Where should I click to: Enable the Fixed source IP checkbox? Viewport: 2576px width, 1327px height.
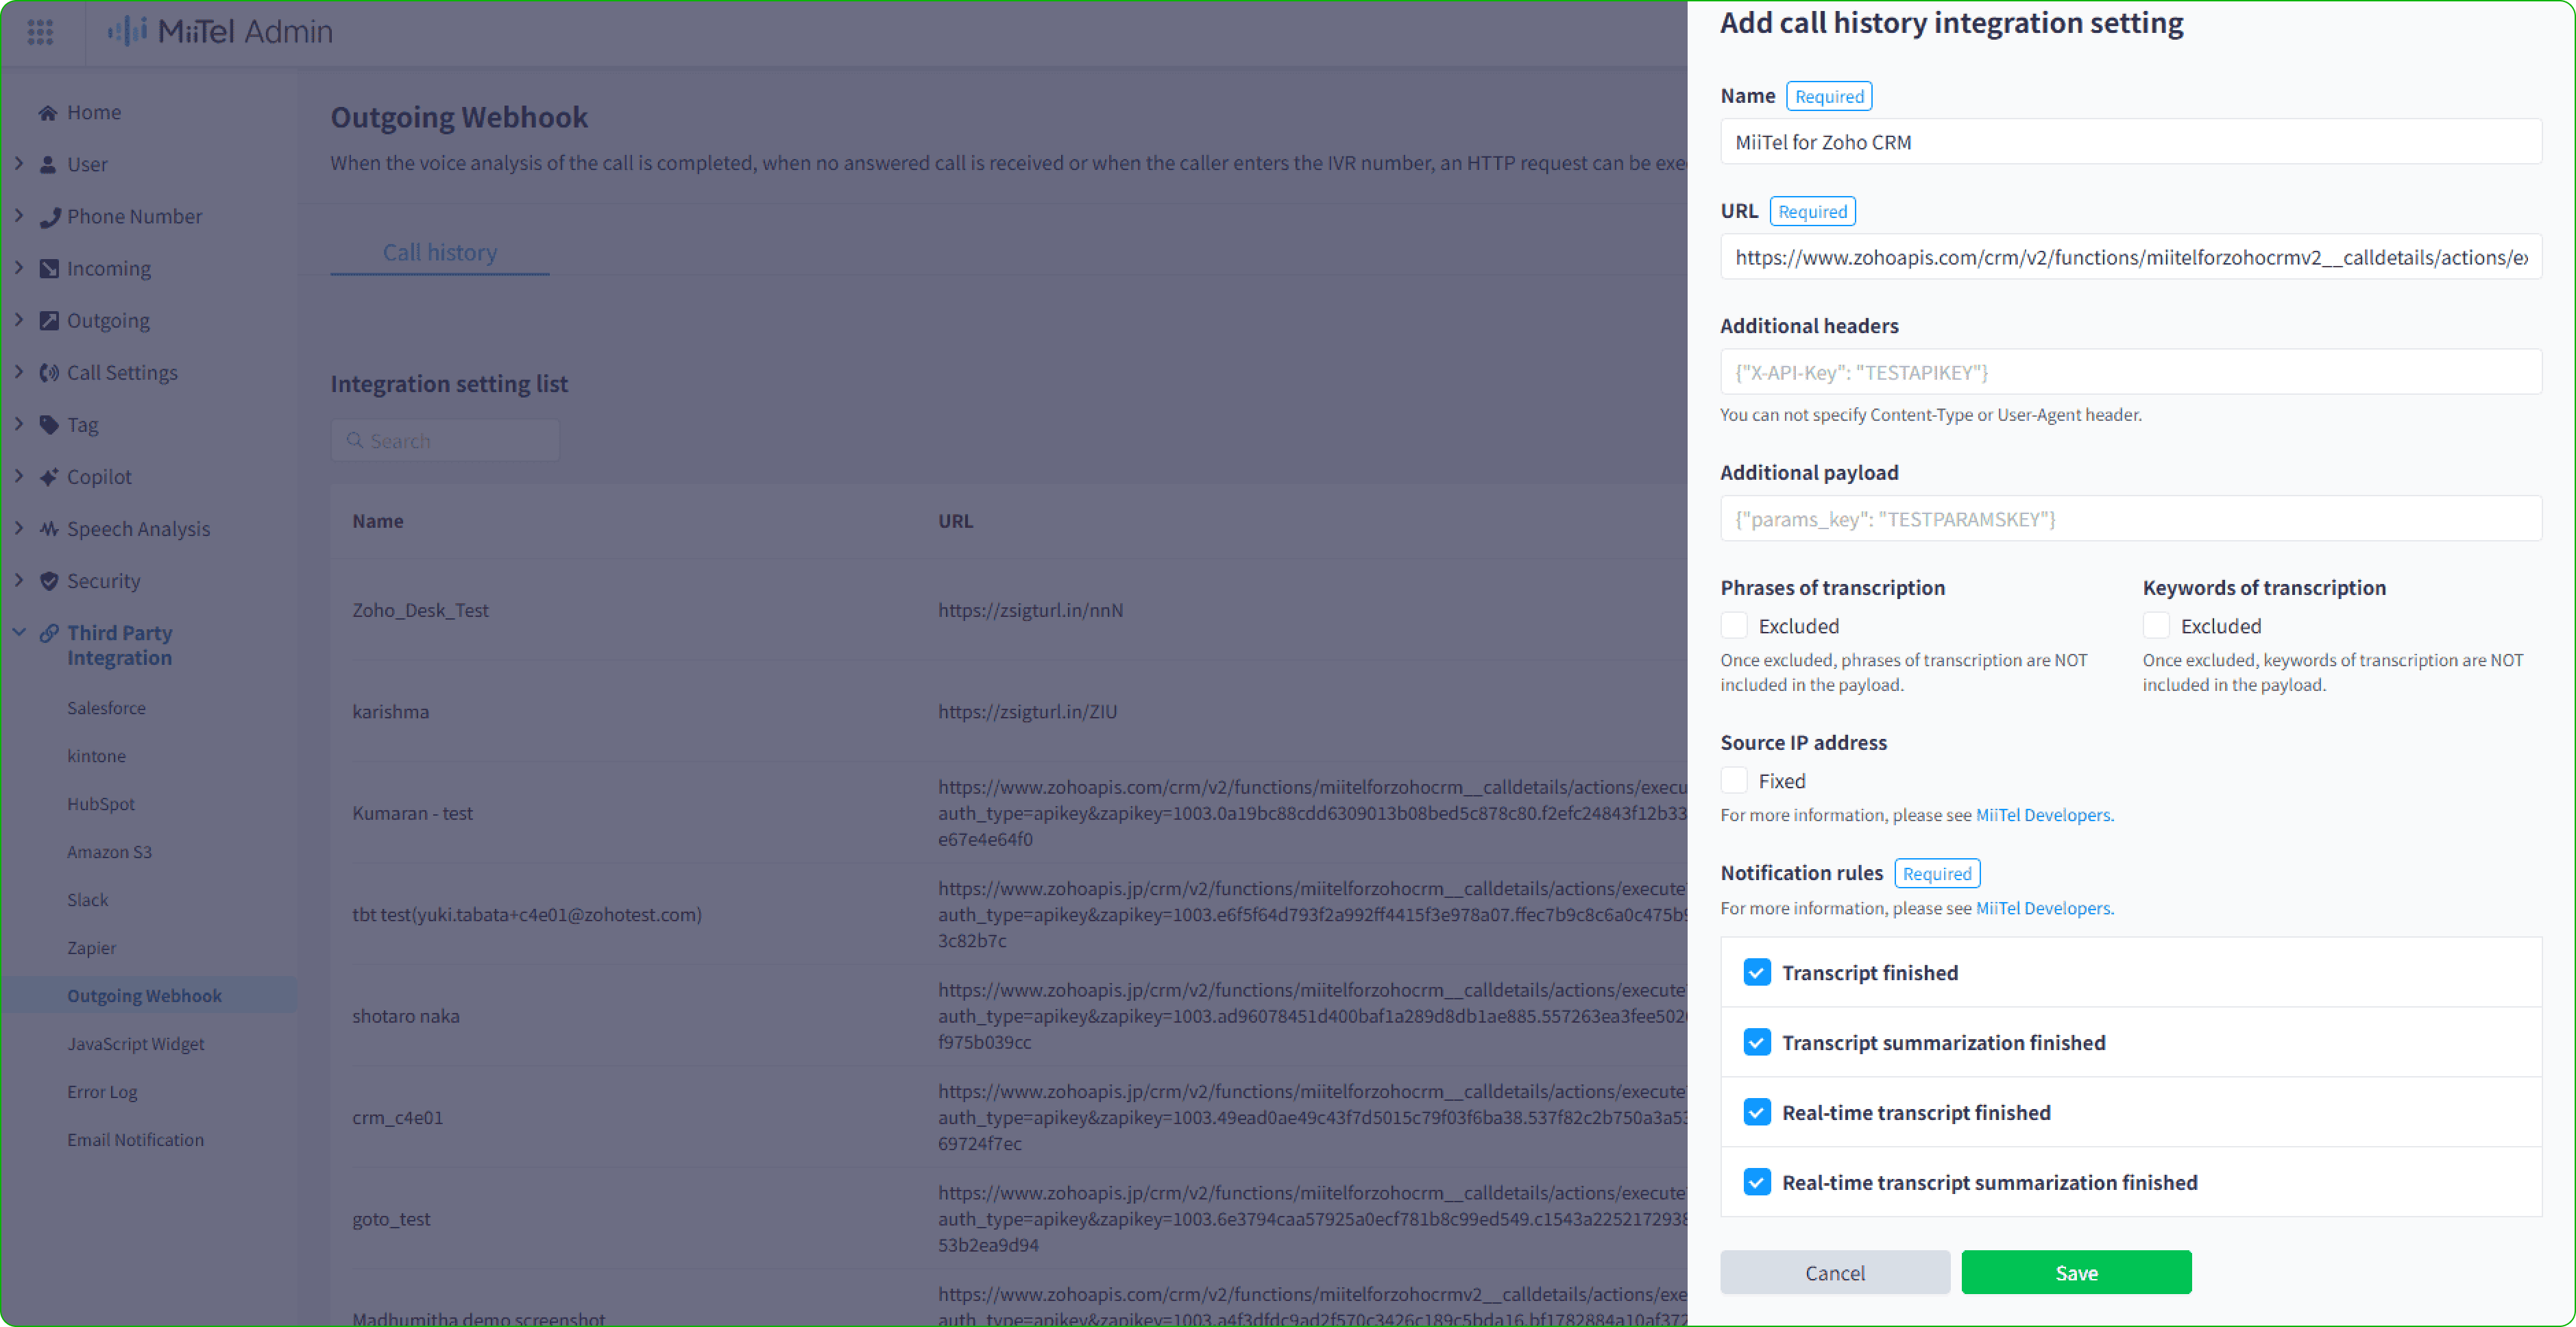pos(1734,780)
